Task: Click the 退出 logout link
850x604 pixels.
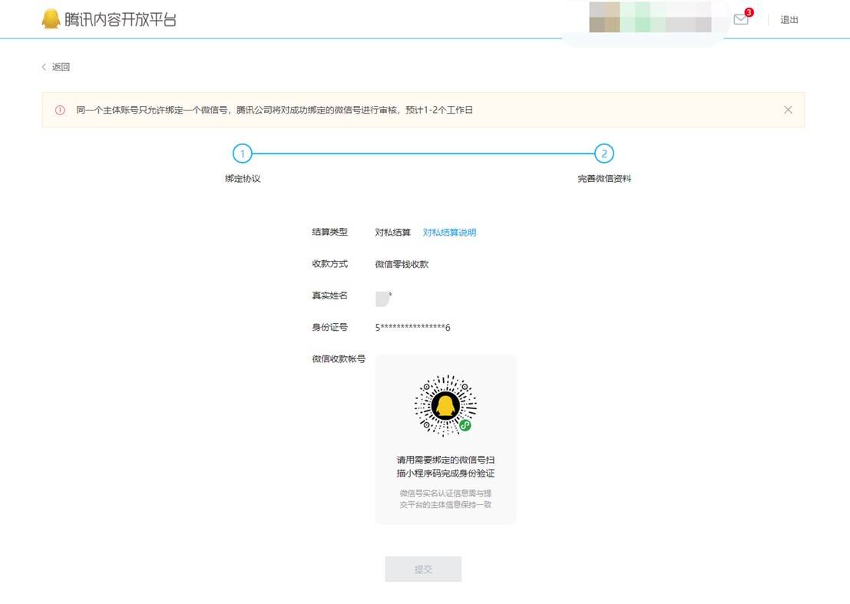Action: coord(789,20)
